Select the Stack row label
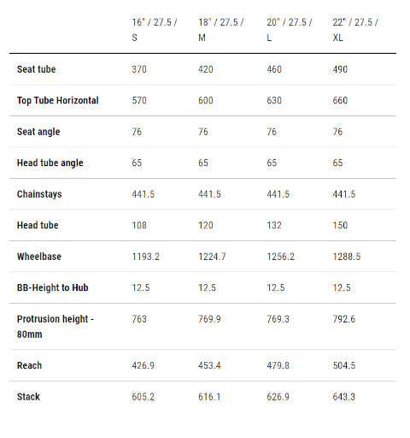 (28, 397)
